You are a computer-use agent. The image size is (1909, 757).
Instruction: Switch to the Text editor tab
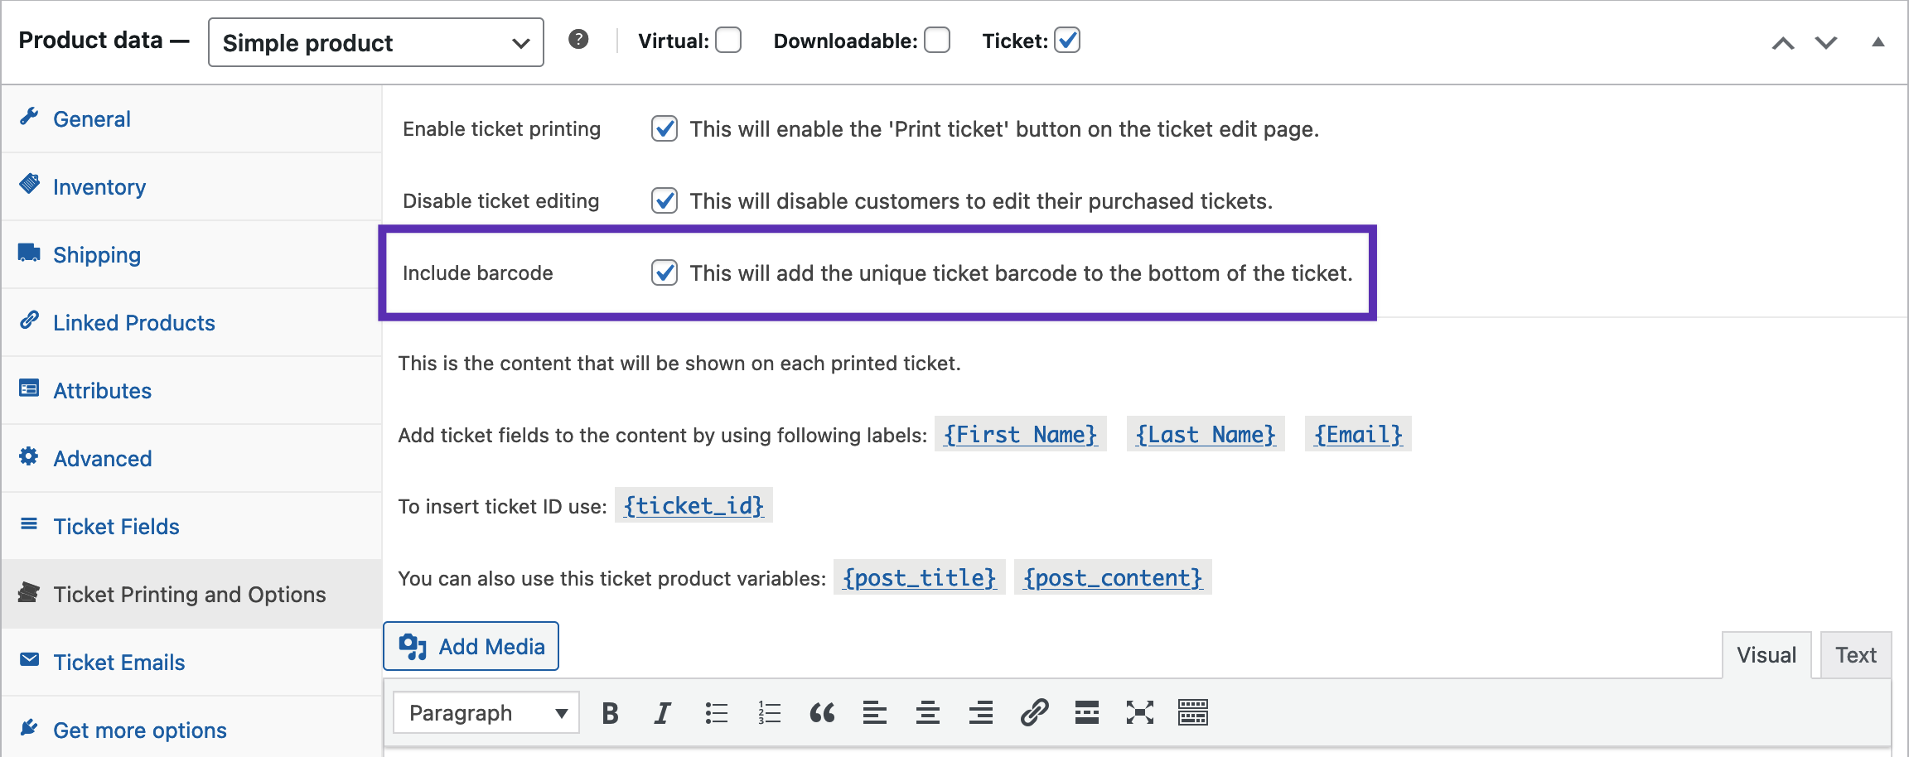click(x=1855, y=654)
